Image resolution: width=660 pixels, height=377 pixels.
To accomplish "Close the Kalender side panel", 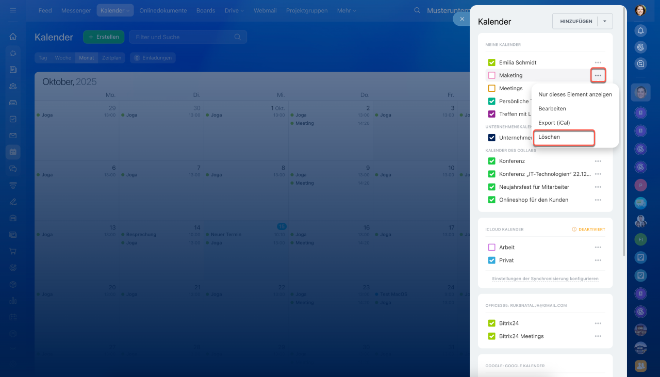I will coord(462,19).
